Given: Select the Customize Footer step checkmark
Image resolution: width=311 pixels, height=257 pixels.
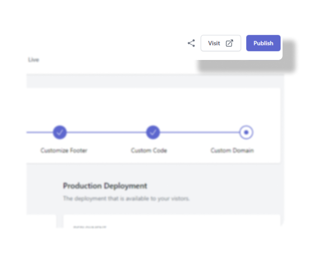Looking at the screenshot, I should coord(60,132).
